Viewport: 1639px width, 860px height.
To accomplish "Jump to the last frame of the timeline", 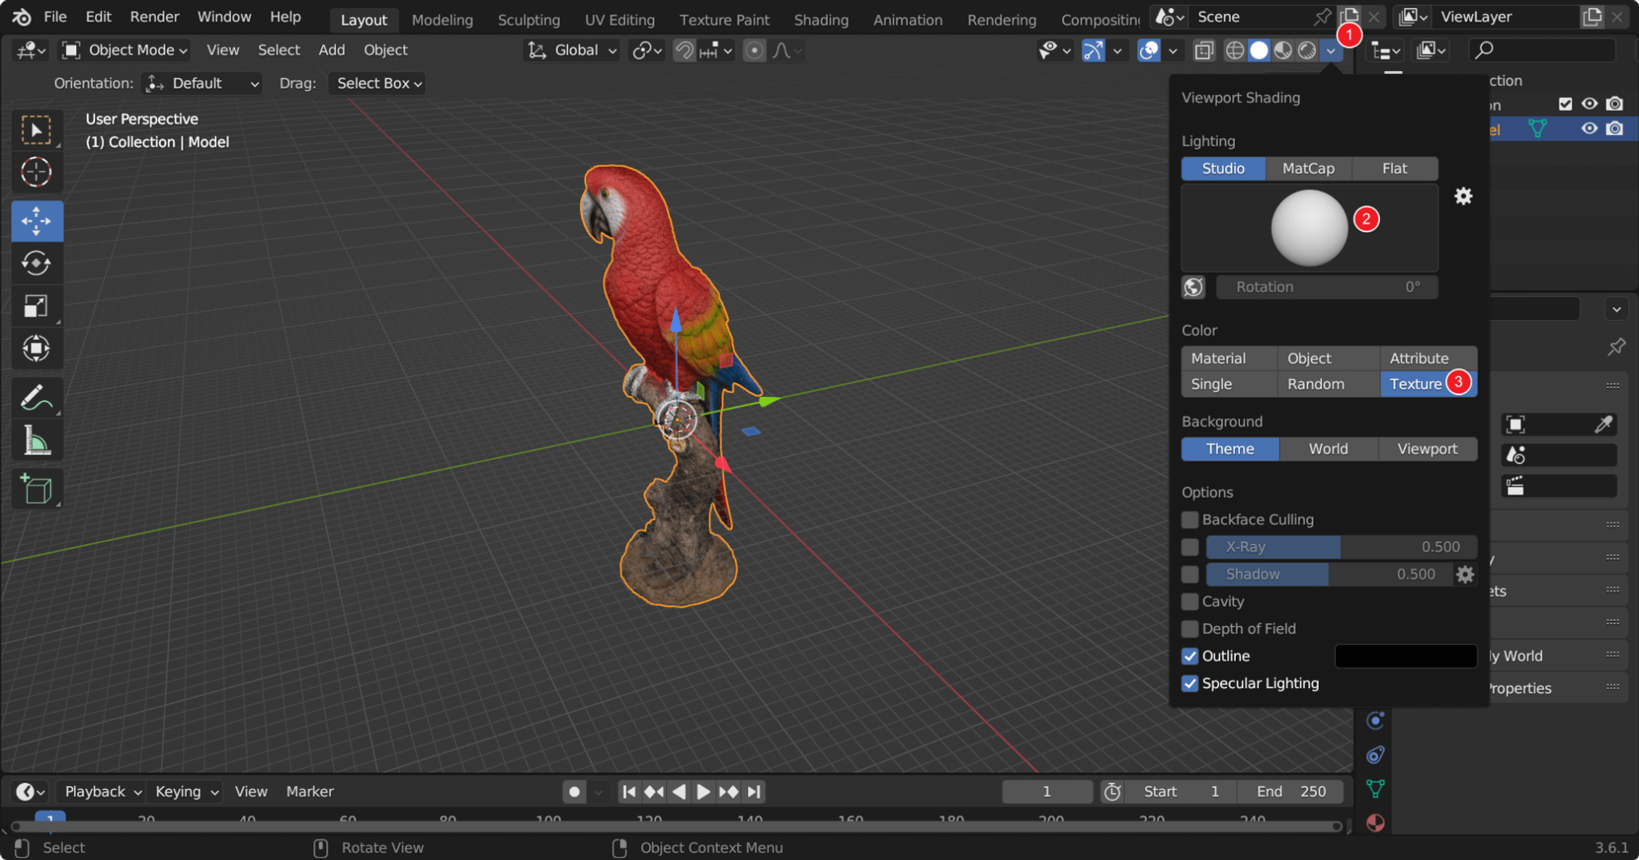I will click(x=753, y=791).
